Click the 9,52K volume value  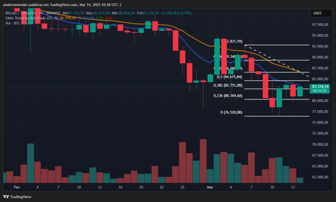[27, 23]
